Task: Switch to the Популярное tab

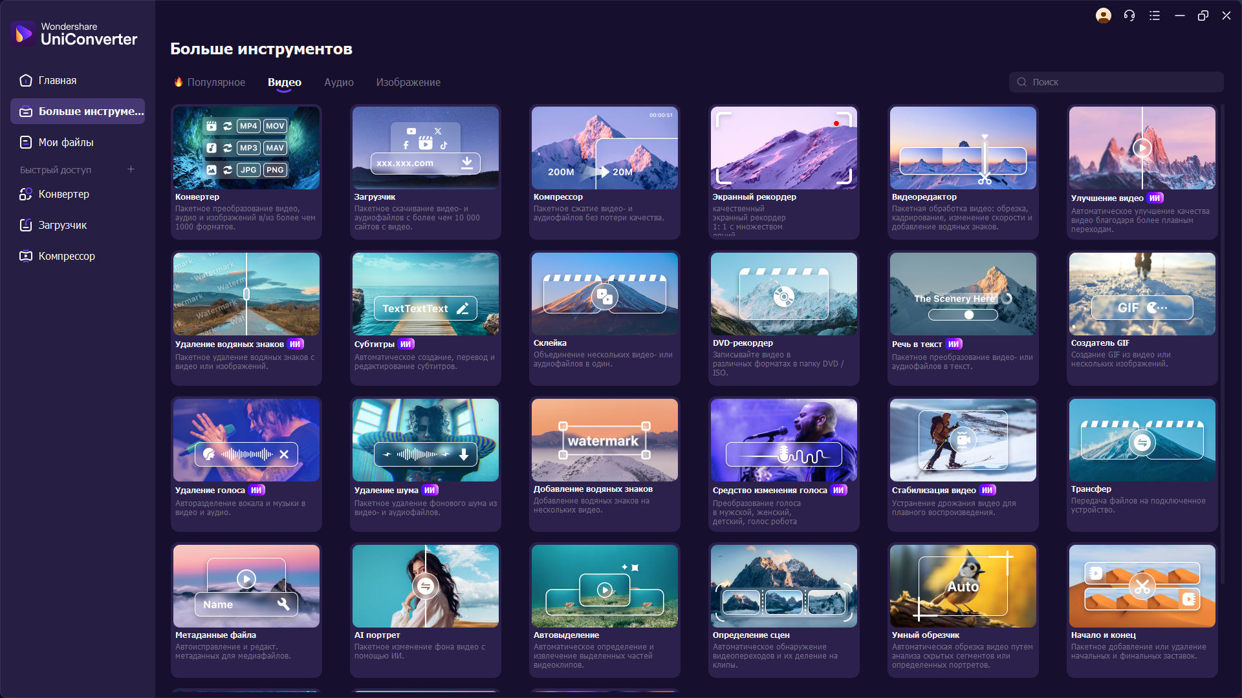Action: (x=210, y=82)
